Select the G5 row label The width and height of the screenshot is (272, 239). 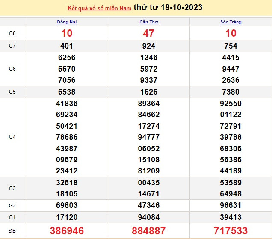point(12,92)
